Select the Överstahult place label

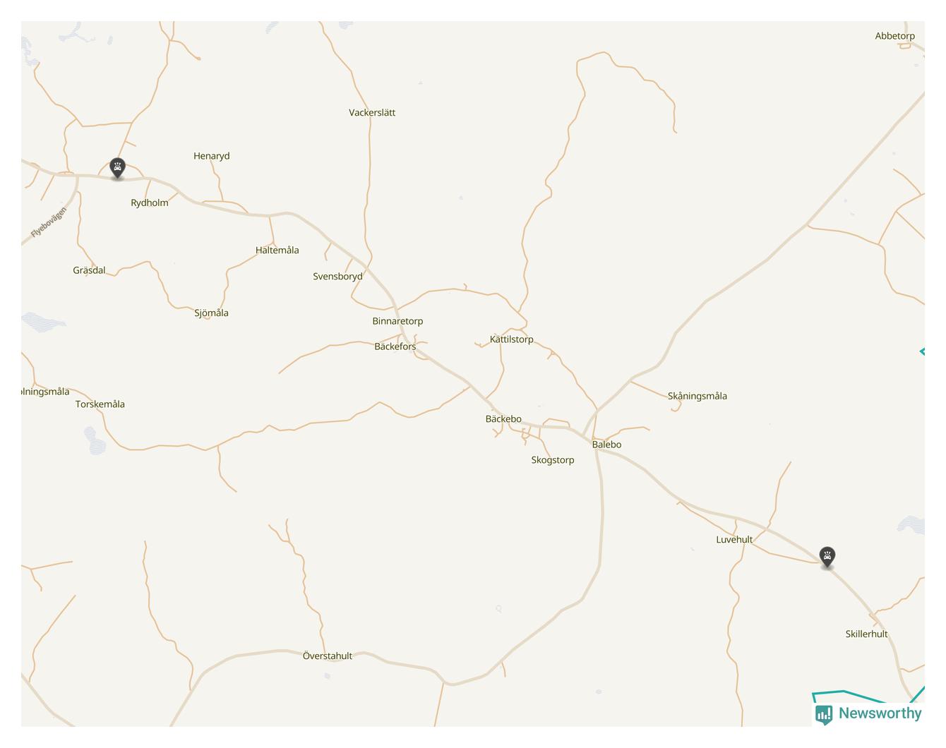[x=328, y=656]
